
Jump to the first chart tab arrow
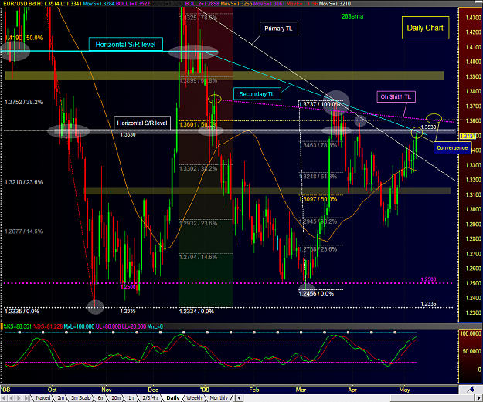[x=4, y=398]
